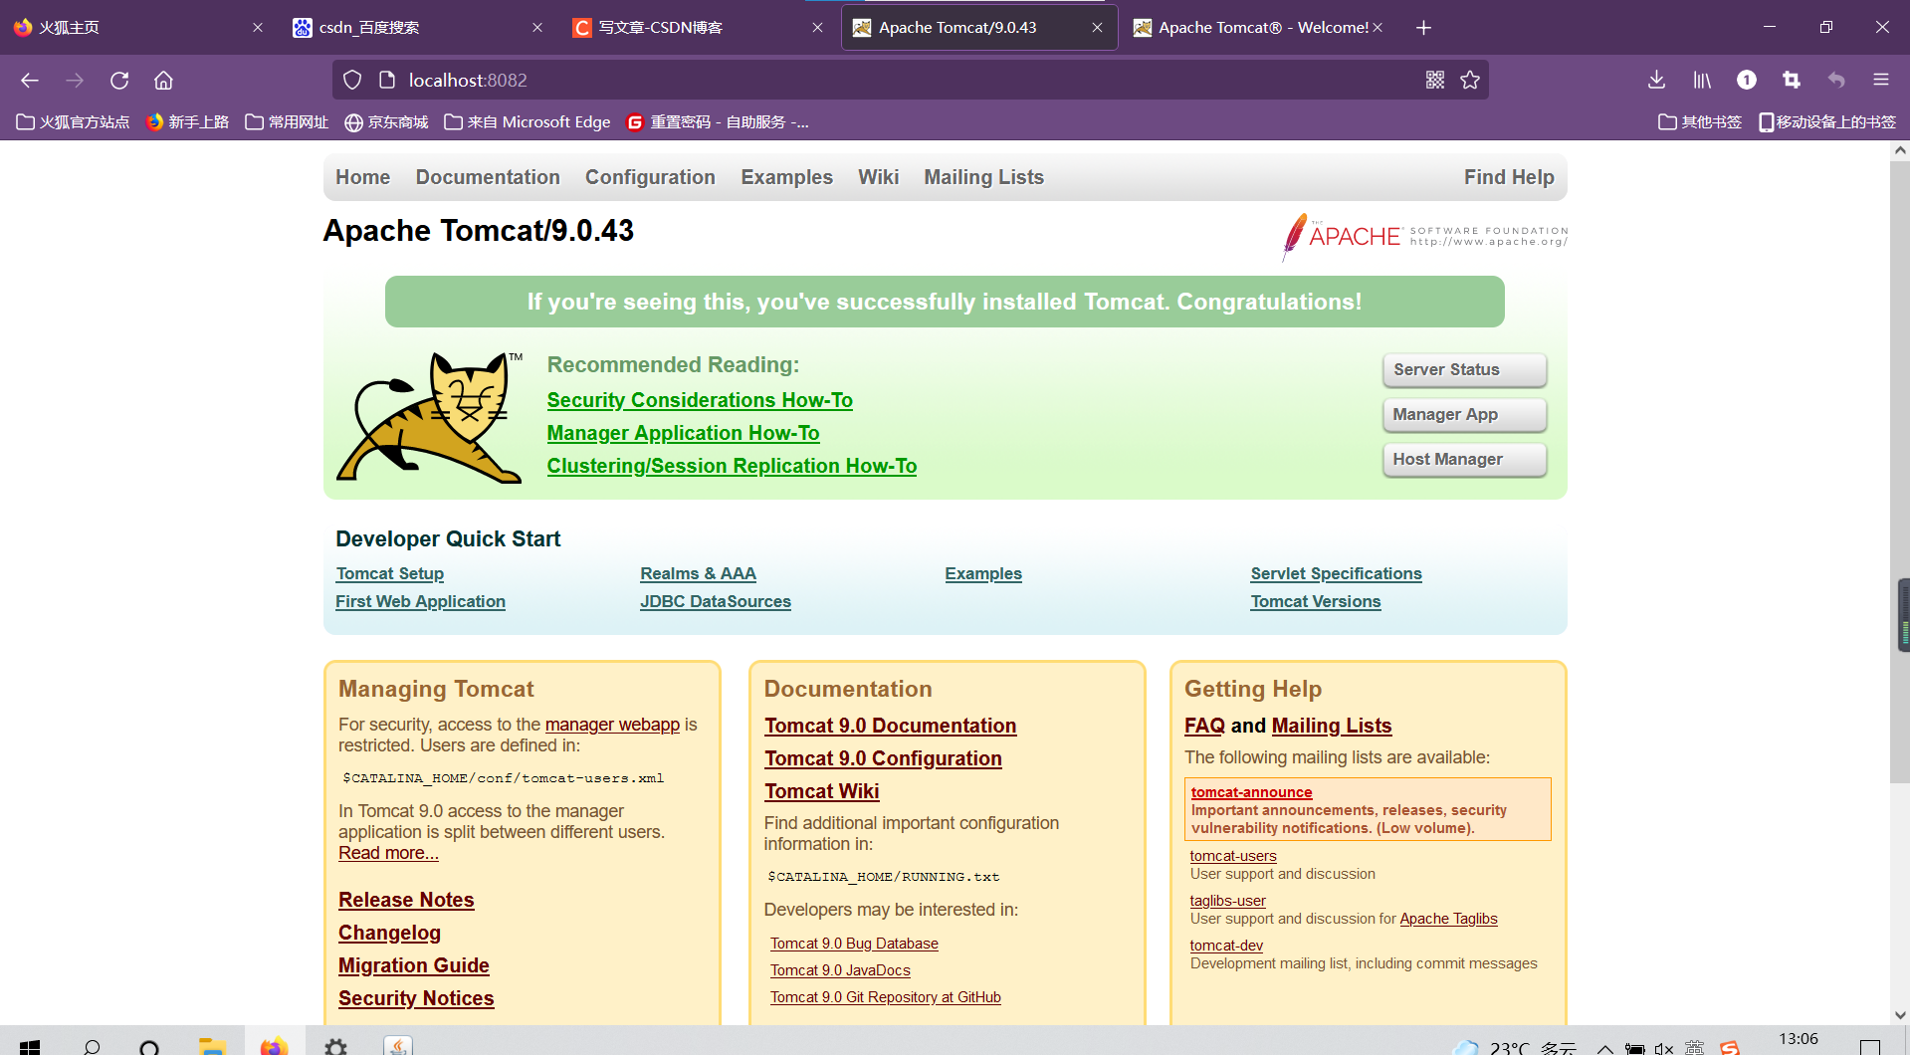Image resolution: width=1910 pixels, height=1055 pixels.
Task: Open 其他书签 folder
Action: pyautogui.click(x=1700, y=122)
